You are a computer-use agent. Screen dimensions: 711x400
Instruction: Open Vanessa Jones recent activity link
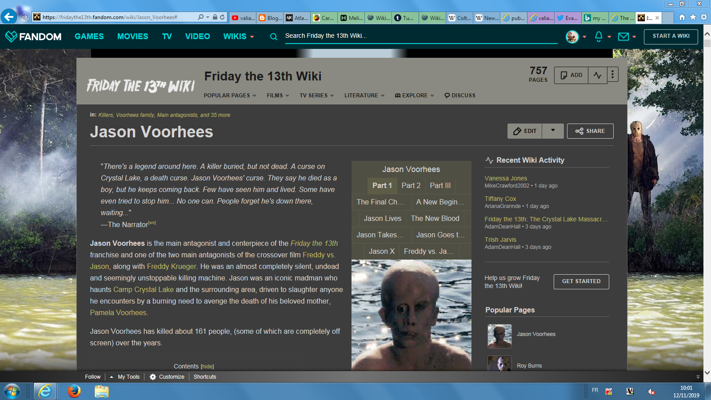(506, 178)
